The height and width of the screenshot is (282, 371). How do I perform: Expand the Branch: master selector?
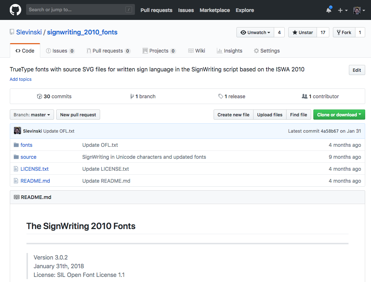click(32, 115)
